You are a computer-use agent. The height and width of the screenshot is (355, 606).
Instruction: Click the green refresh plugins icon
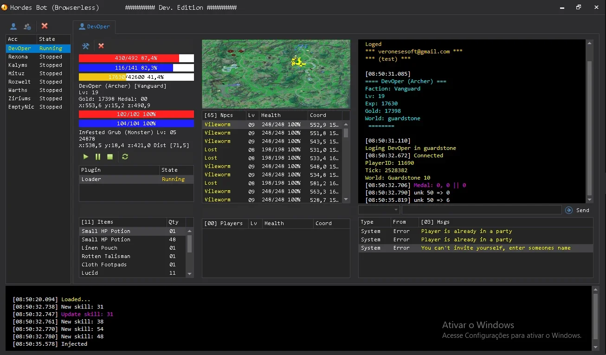(x=125, y=157)
